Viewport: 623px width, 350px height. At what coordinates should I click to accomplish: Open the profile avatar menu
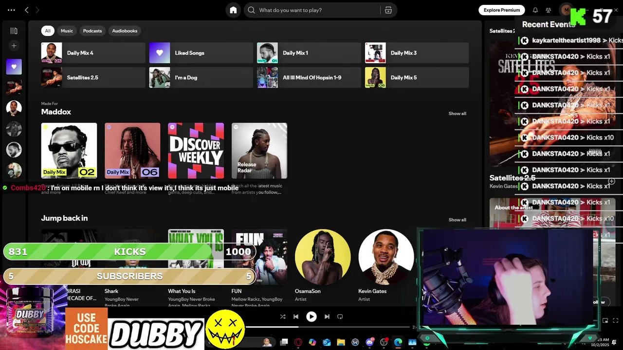tap(566, 10)
